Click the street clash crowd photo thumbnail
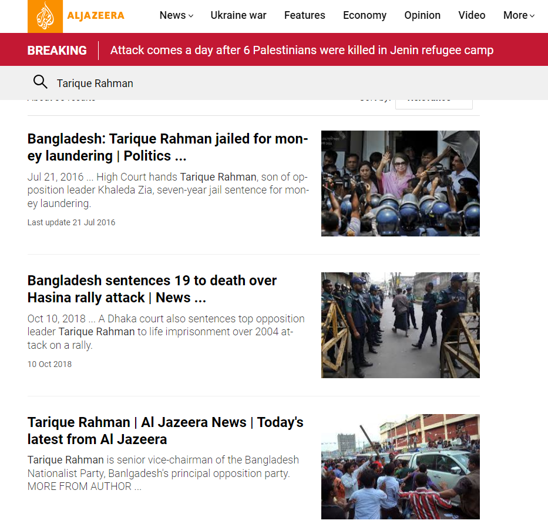The image size is (548, 527). 401,466
